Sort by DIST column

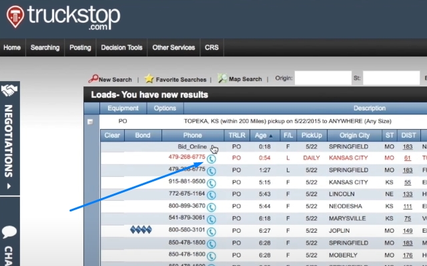(408, 136)
